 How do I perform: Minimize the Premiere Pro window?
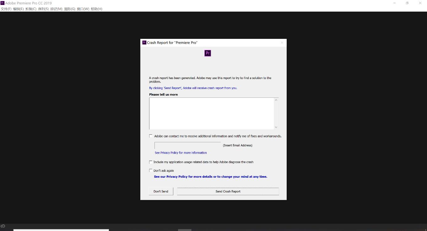[x=394, y=3]
